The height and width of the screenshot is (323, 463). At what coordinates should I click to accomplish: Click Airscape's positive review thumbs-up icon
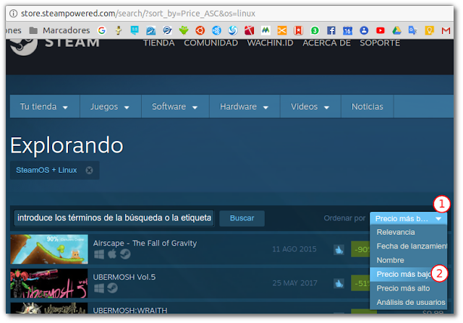[x=339, y=249]
